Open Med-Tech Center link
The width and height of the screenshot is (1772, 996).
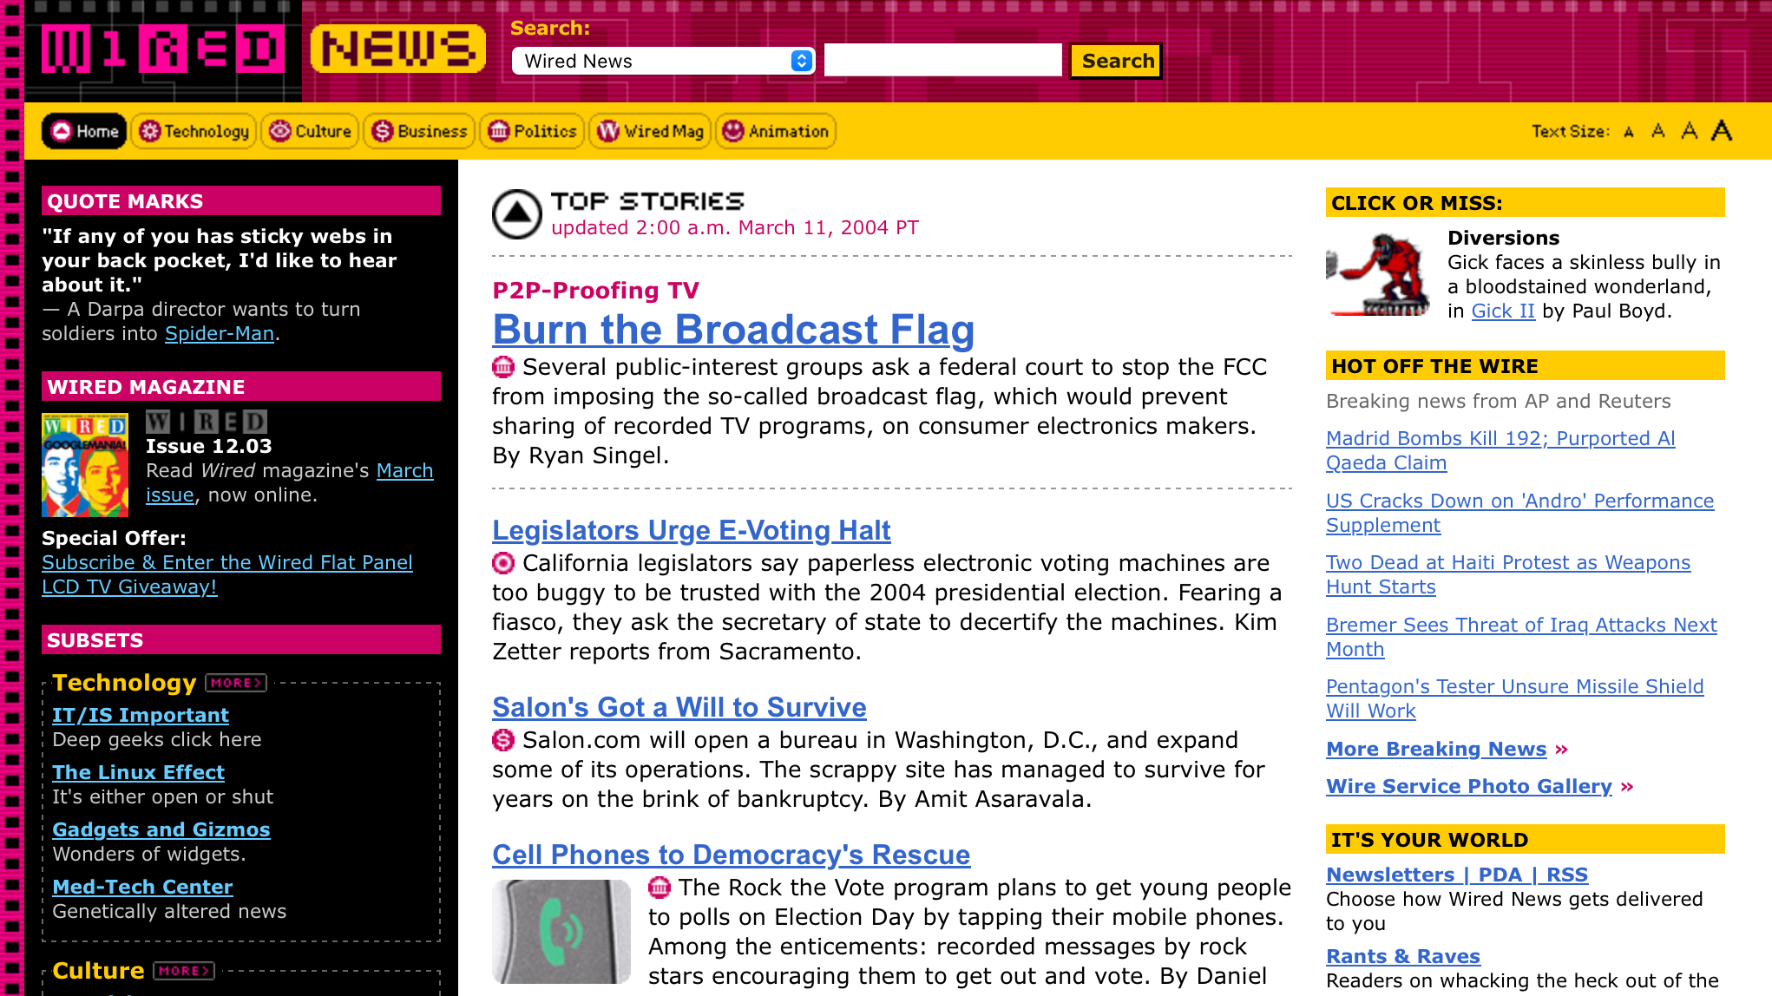click(x=142, y=887)
